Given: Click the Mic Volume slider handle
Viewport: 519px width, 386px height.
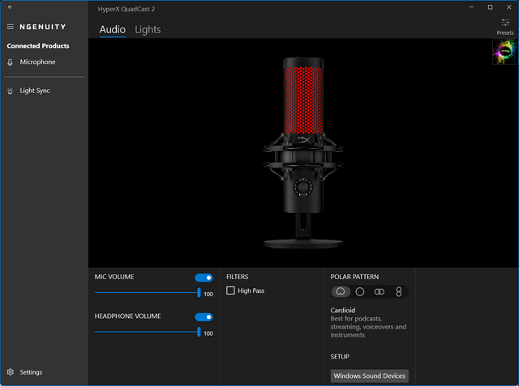Looking at the screenshot, I should pyautogui.click(x=199, y=293).
